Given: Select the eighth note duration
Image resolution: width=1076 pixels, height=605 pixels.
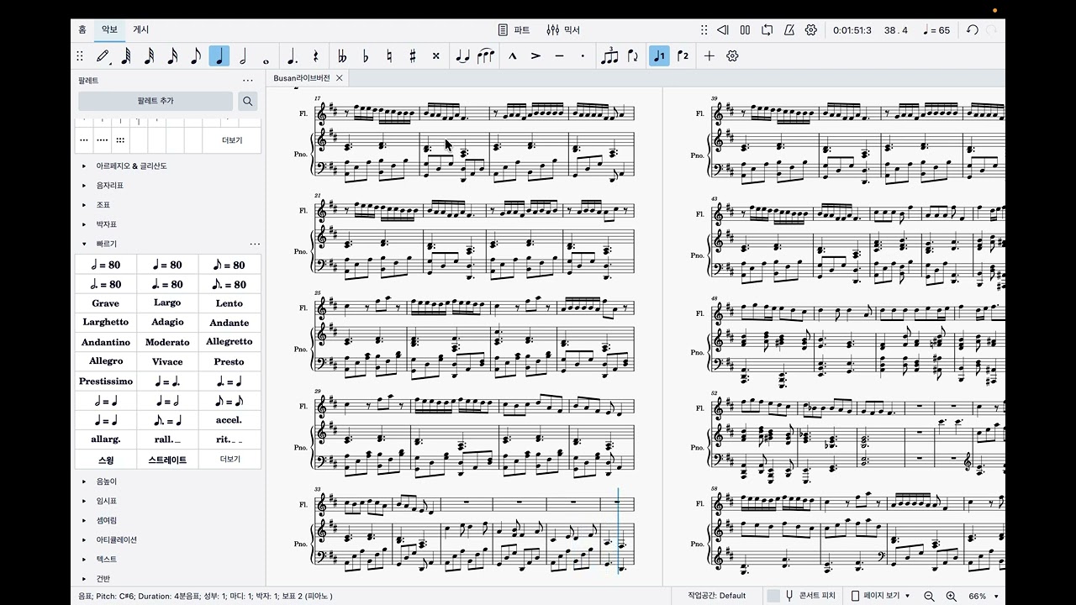Looking at the screenshot, I should 196,56.
